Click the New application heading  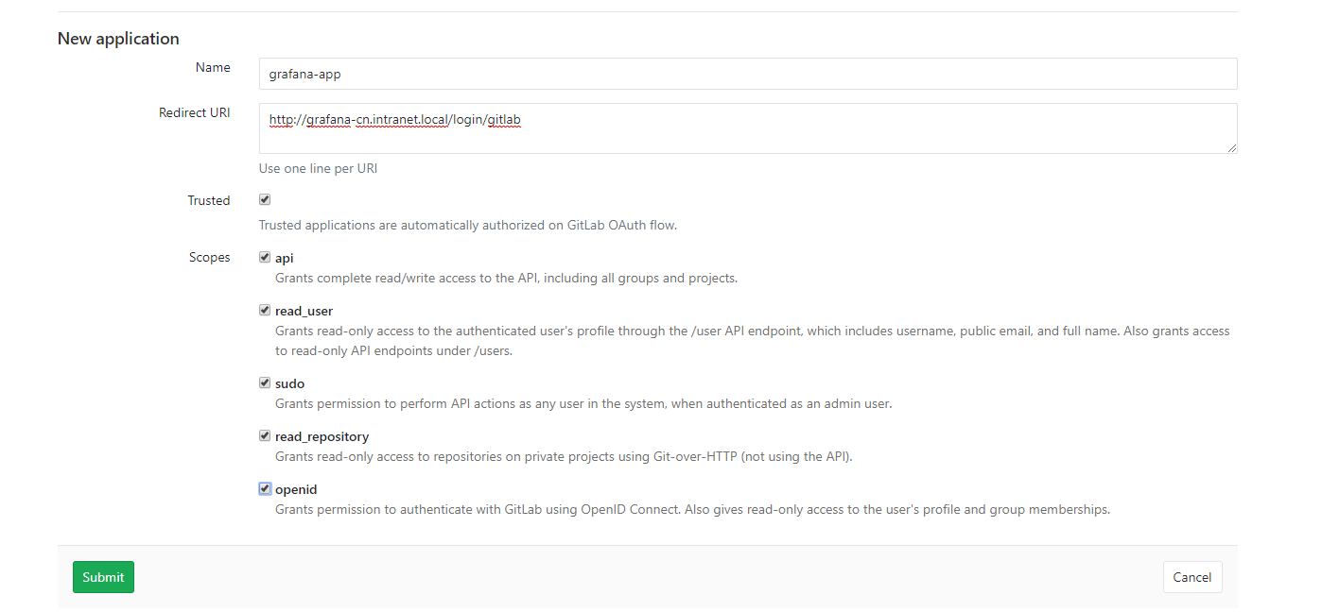118,39
